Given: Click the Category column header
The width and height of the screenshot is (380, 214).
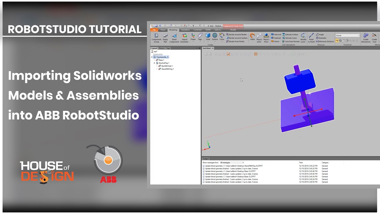Looking at the screenshot, I should pos(325,163).
